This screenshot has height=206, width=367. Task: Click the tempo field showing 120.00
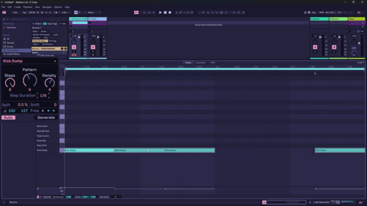pyautogui.click(x=32, y=12)
